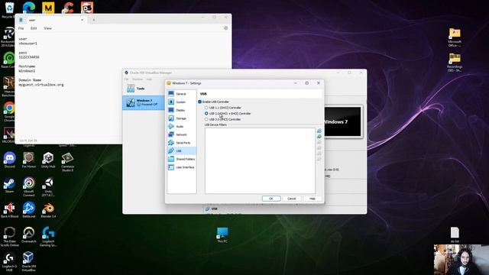Open Logitech G HUB desktop shortcut
Viewport: 489px width, 275px height.
pyautogui.click(x=9, y=261)
